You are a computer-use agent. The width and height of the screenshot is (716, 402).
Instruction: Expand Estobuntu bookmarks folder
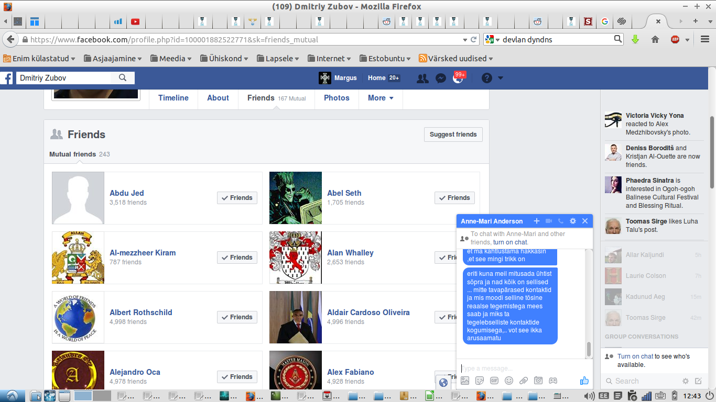(x=385, y=59)
